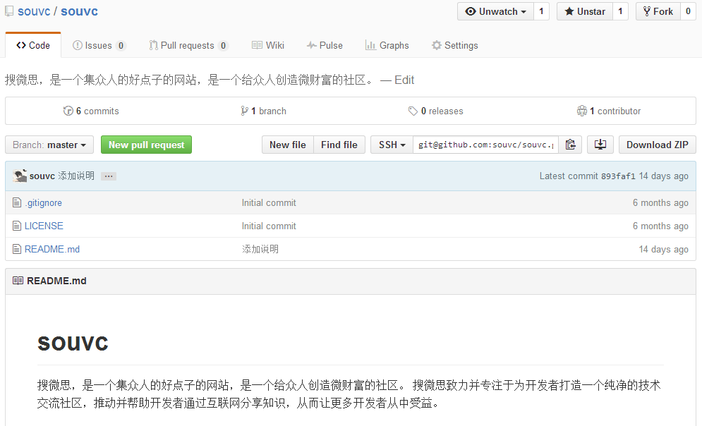The image size is (702, 426).
Task: Open the Settings tab
Action: [454, 45]
